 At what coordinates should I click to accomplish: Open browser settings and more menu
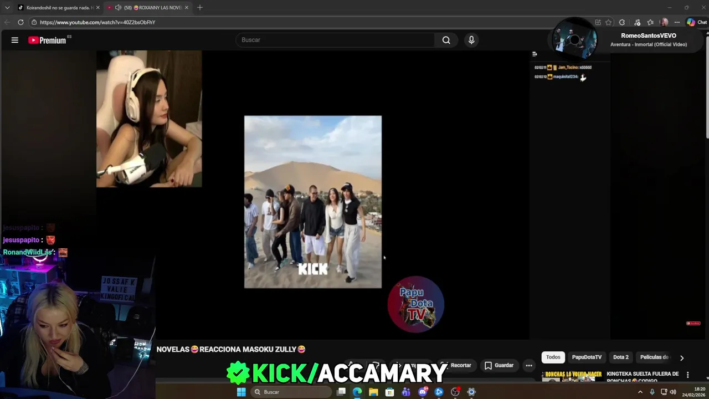tap(677, 22)
